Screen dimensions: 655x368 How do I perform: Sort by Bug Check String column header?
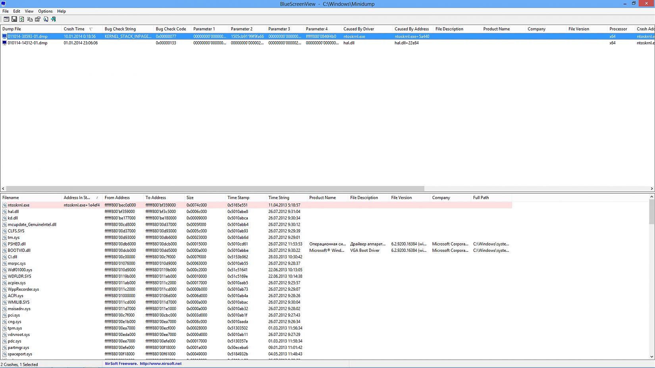[120, 29]
